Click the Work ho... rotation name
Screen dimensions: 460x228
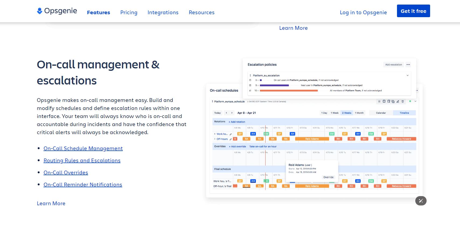[222, 134]
